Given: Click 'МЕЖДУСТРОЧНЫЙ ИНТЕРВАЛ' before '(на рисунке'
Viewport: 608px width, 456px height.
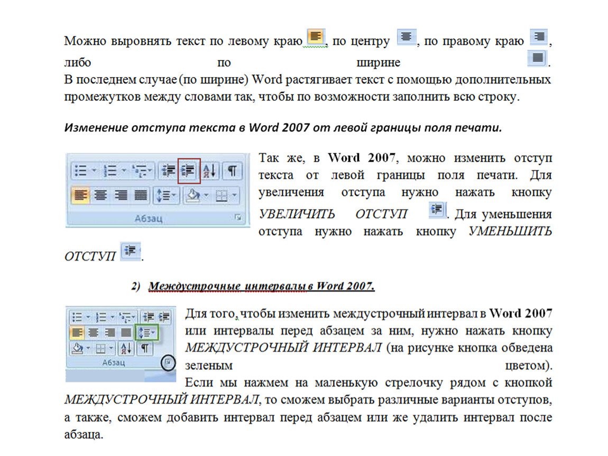Looking at the screenshot, I should (283, 348).
